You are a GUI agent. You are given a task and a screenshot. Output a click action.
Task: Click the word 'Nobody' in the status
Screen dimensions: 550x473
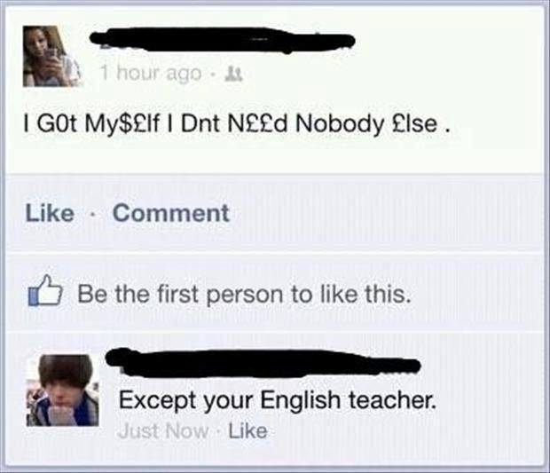pyautogui.click(x=340, y=124)
